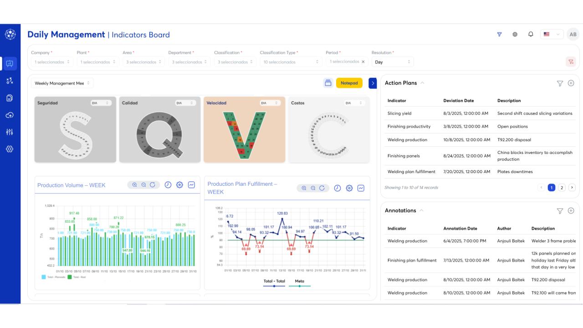Toggle the Meta legend line
This screenshot has height=328, width=583.
[300, 282]
